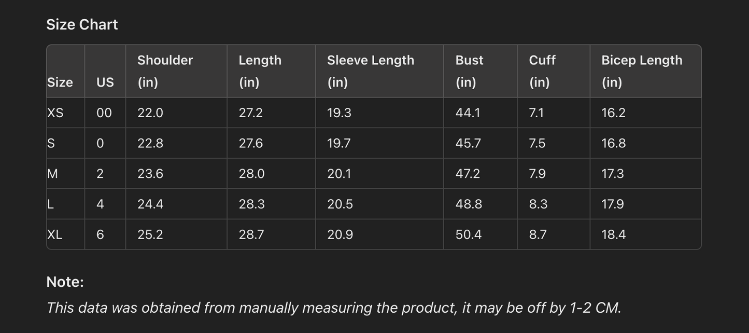Click the US size 00 cell
This screenshot has width=749, height=333.
(104, 113)
